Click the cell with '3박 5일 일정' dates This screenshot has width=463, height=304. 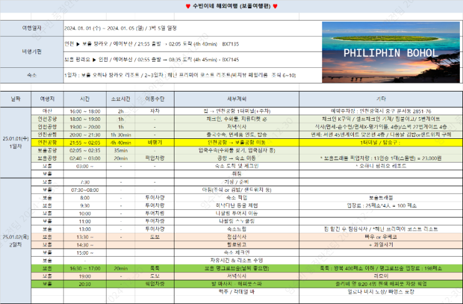coord(193,28)
